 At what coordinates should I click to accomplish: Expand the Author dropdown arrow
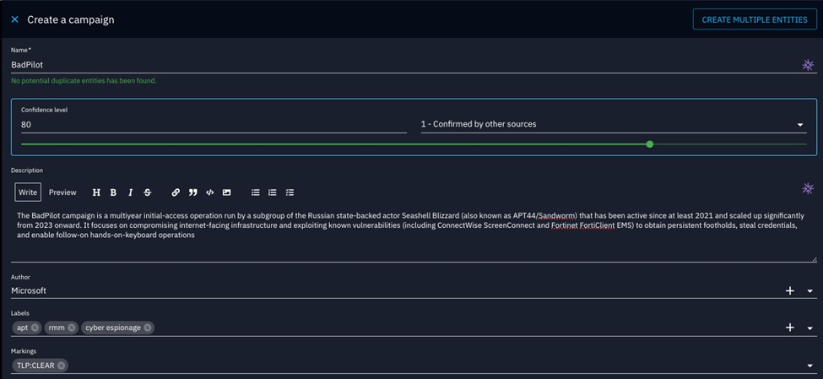tap(809, 291)
